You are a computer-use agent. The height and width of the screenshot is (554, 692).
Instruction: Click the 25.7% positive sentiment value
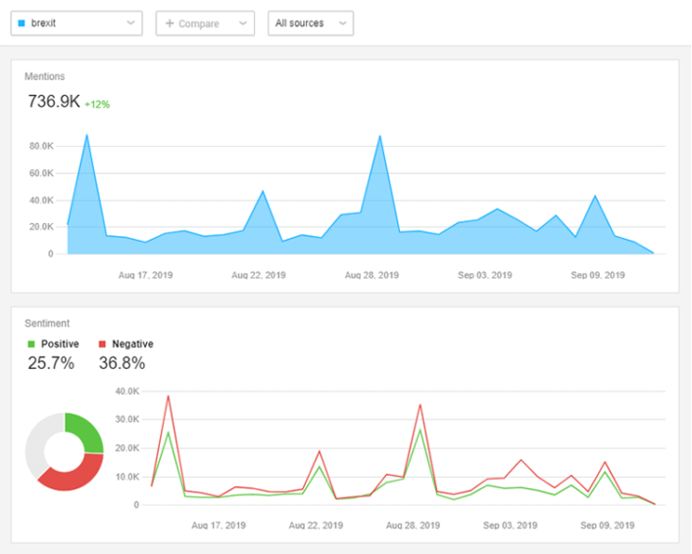49,364
